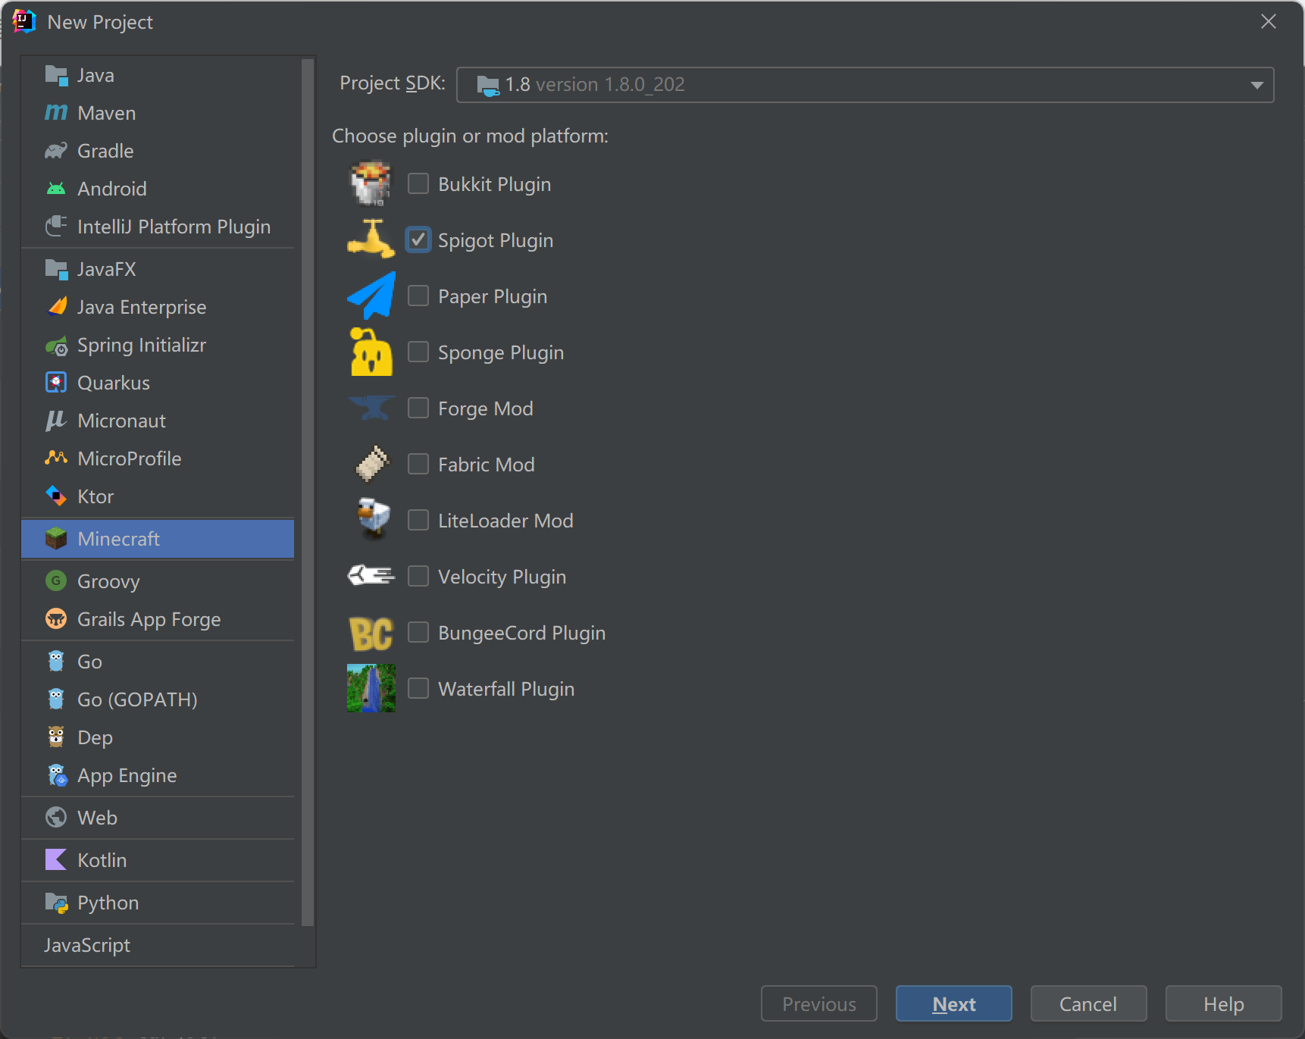Click the Next button
Image resolution: width=1305 pixels, height=1039 pixels.
point(953,1003)
